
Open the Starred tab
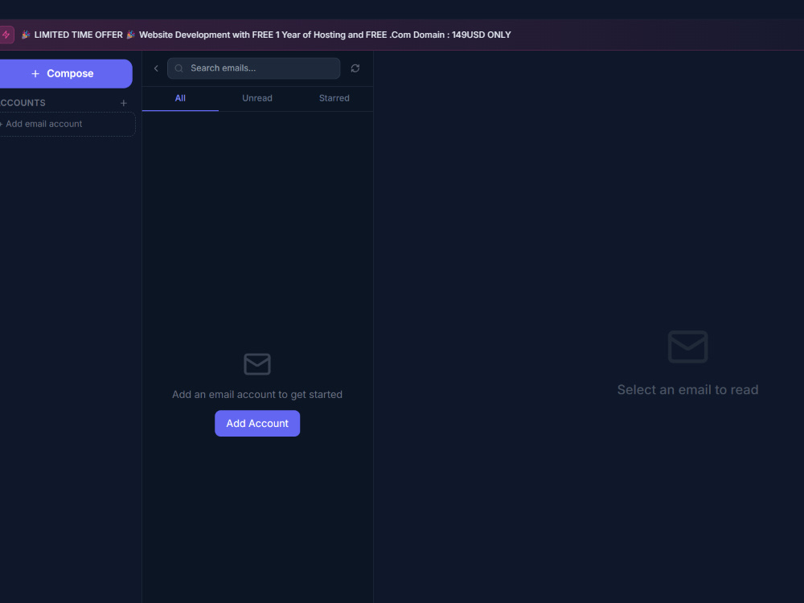coord(334,98)
